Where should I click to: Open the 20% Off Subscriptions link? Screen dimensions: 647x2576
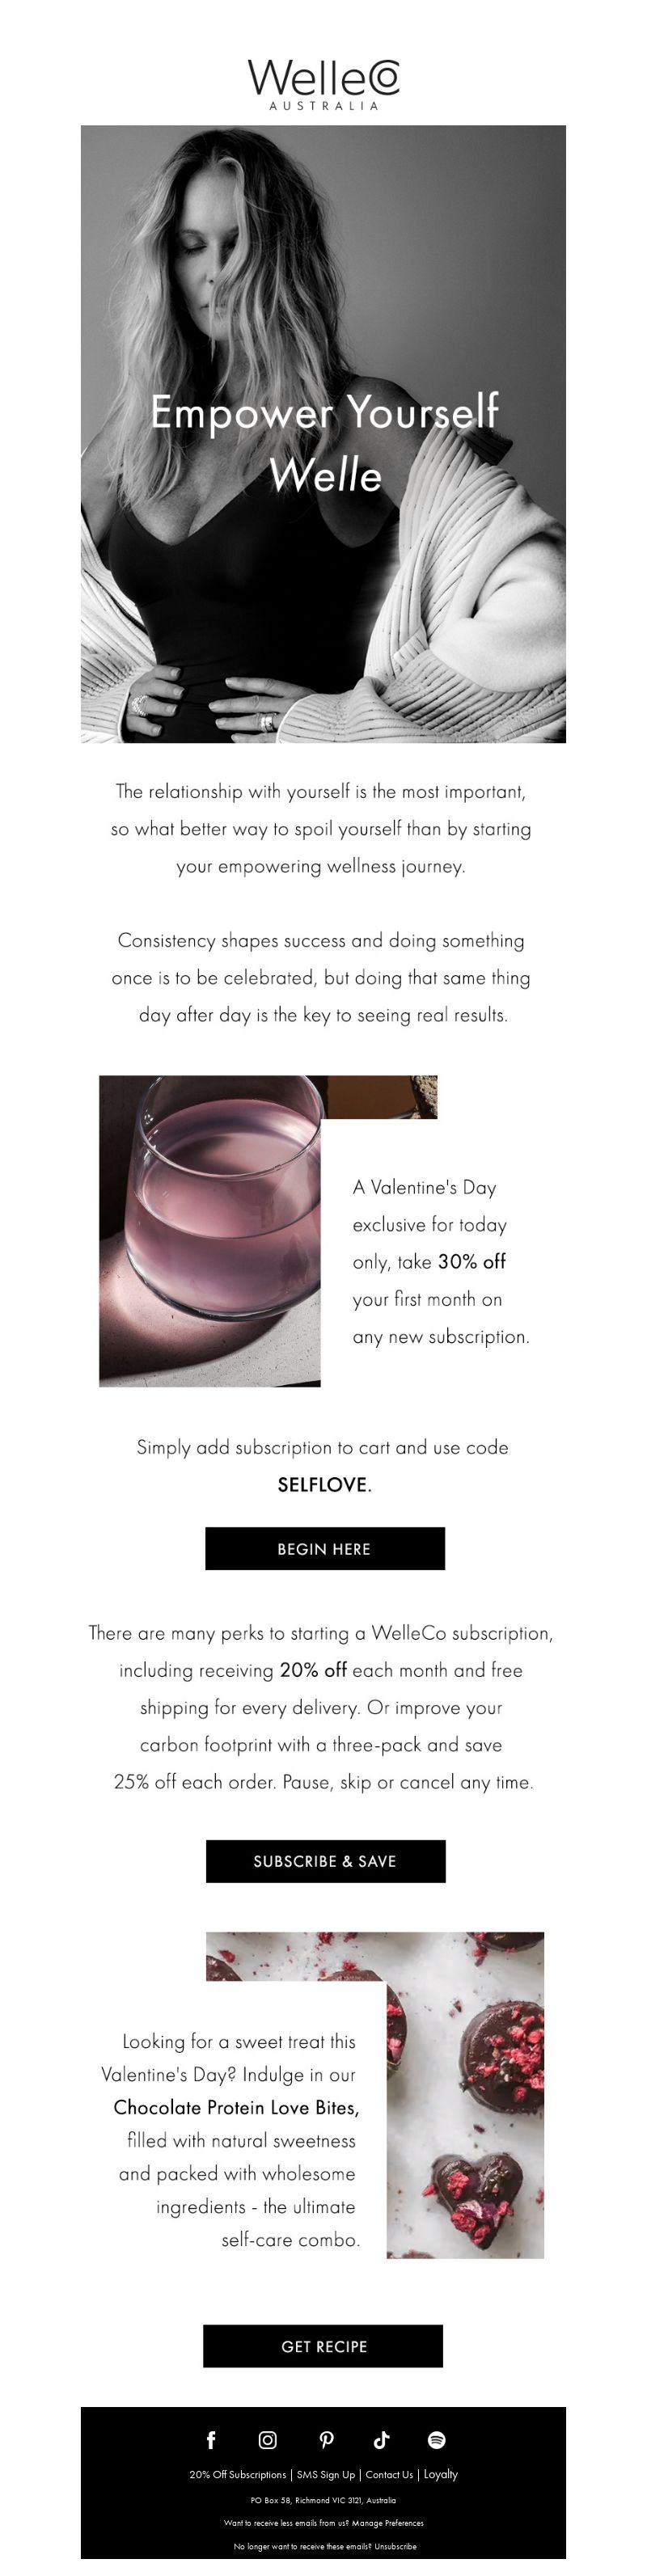(238, 2474)
